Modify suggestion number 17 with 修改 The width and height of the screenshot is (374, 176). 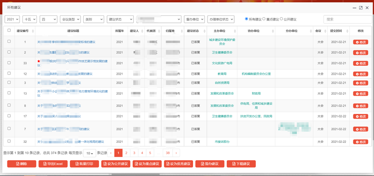(360, 116)
